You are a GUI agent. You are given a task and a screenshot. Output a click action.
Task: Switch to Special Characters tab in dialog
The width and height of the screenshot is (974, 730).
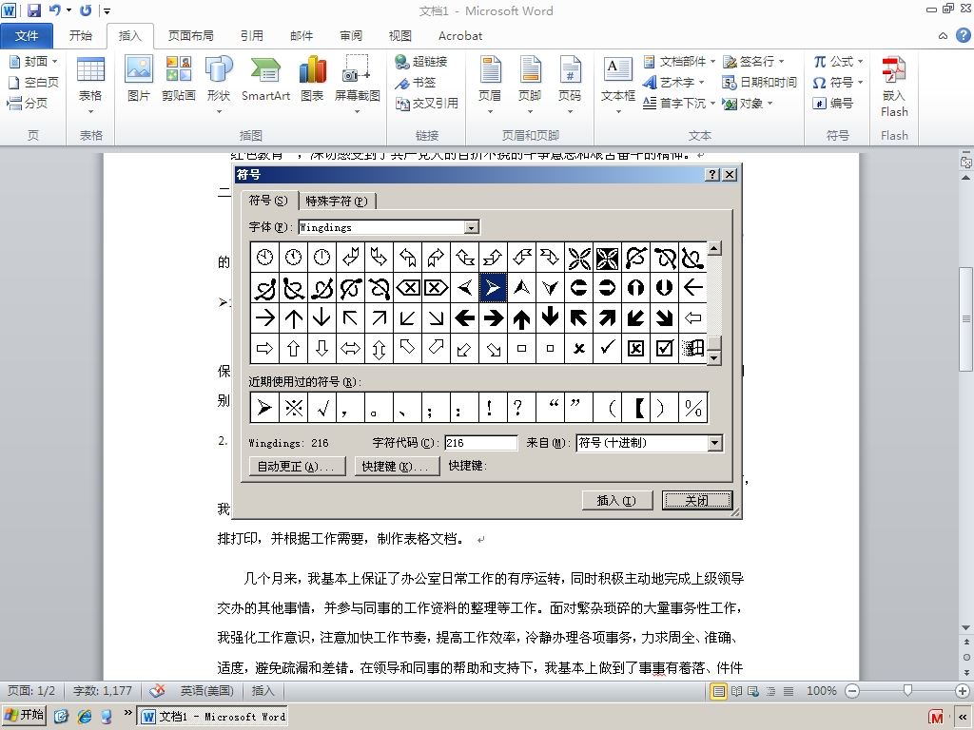coord(338,202)
